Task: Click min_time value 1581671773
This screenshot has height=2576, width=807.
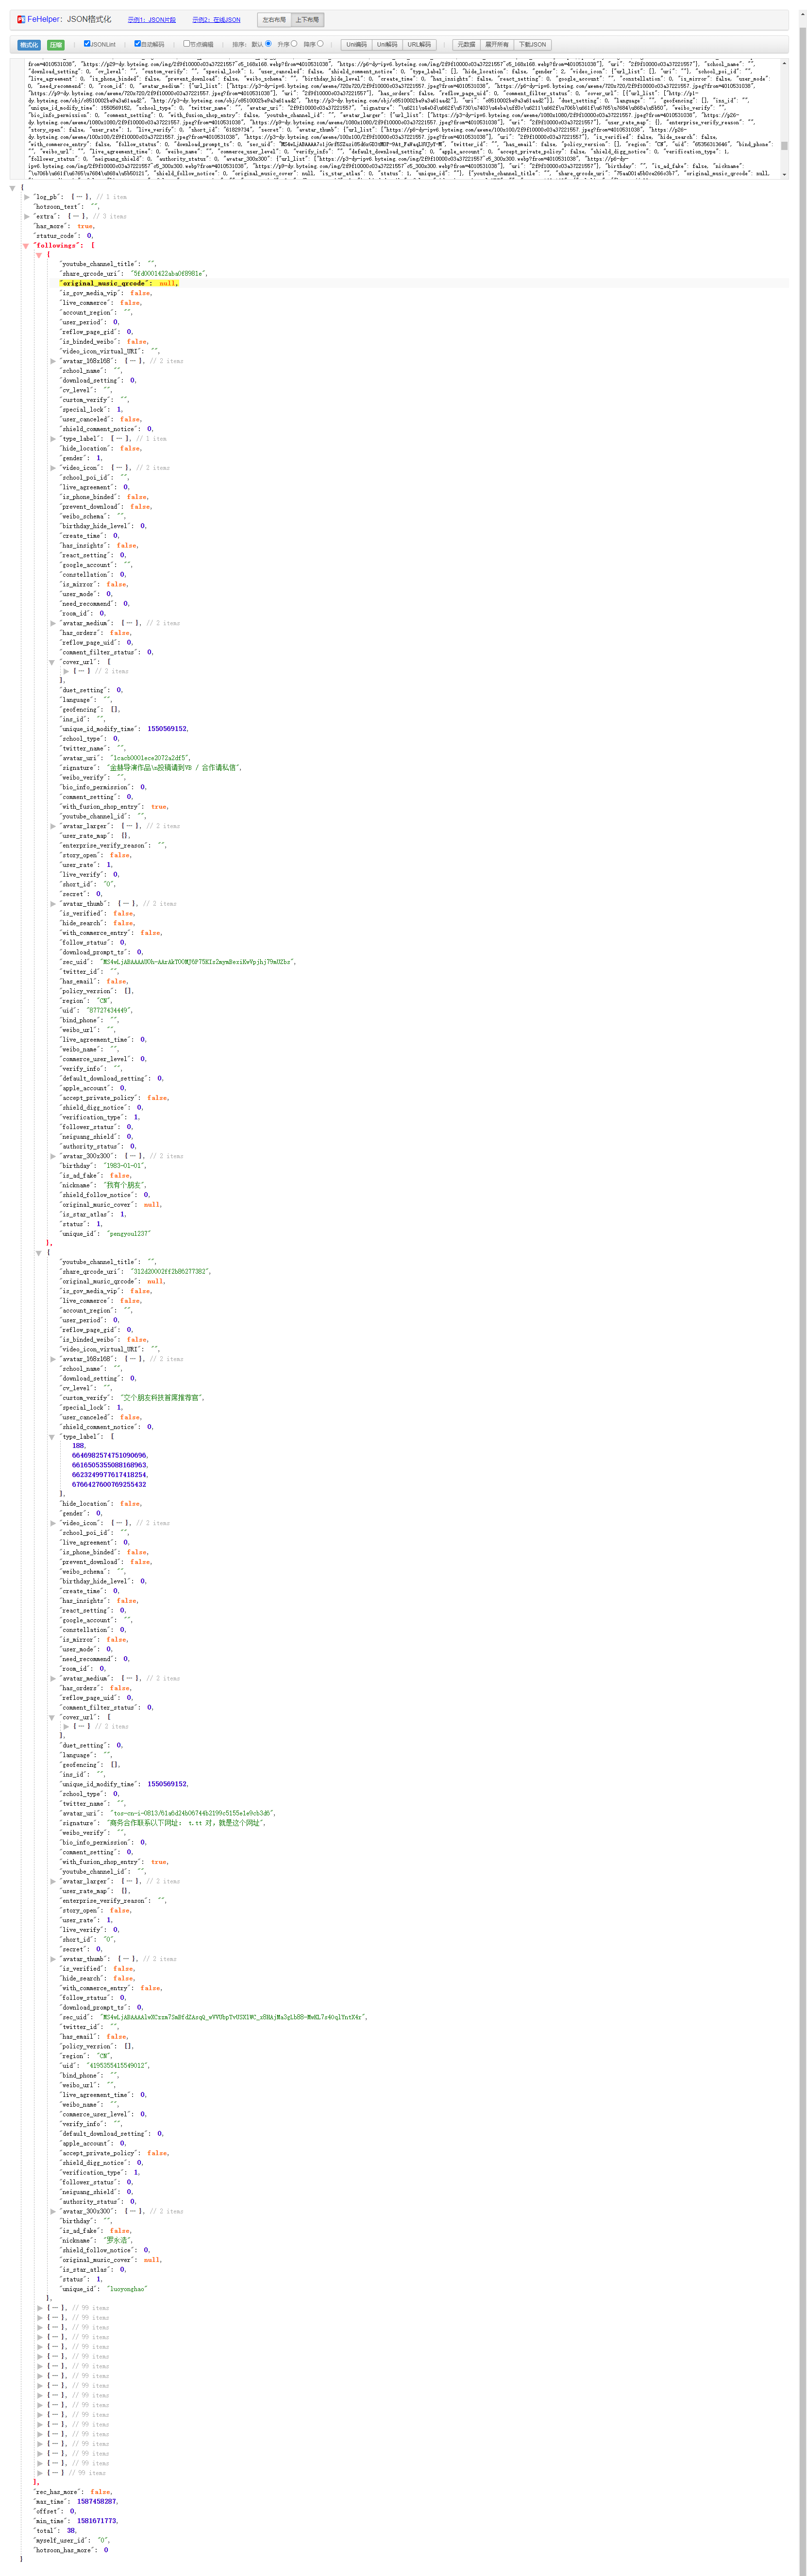Action: 97,2521
